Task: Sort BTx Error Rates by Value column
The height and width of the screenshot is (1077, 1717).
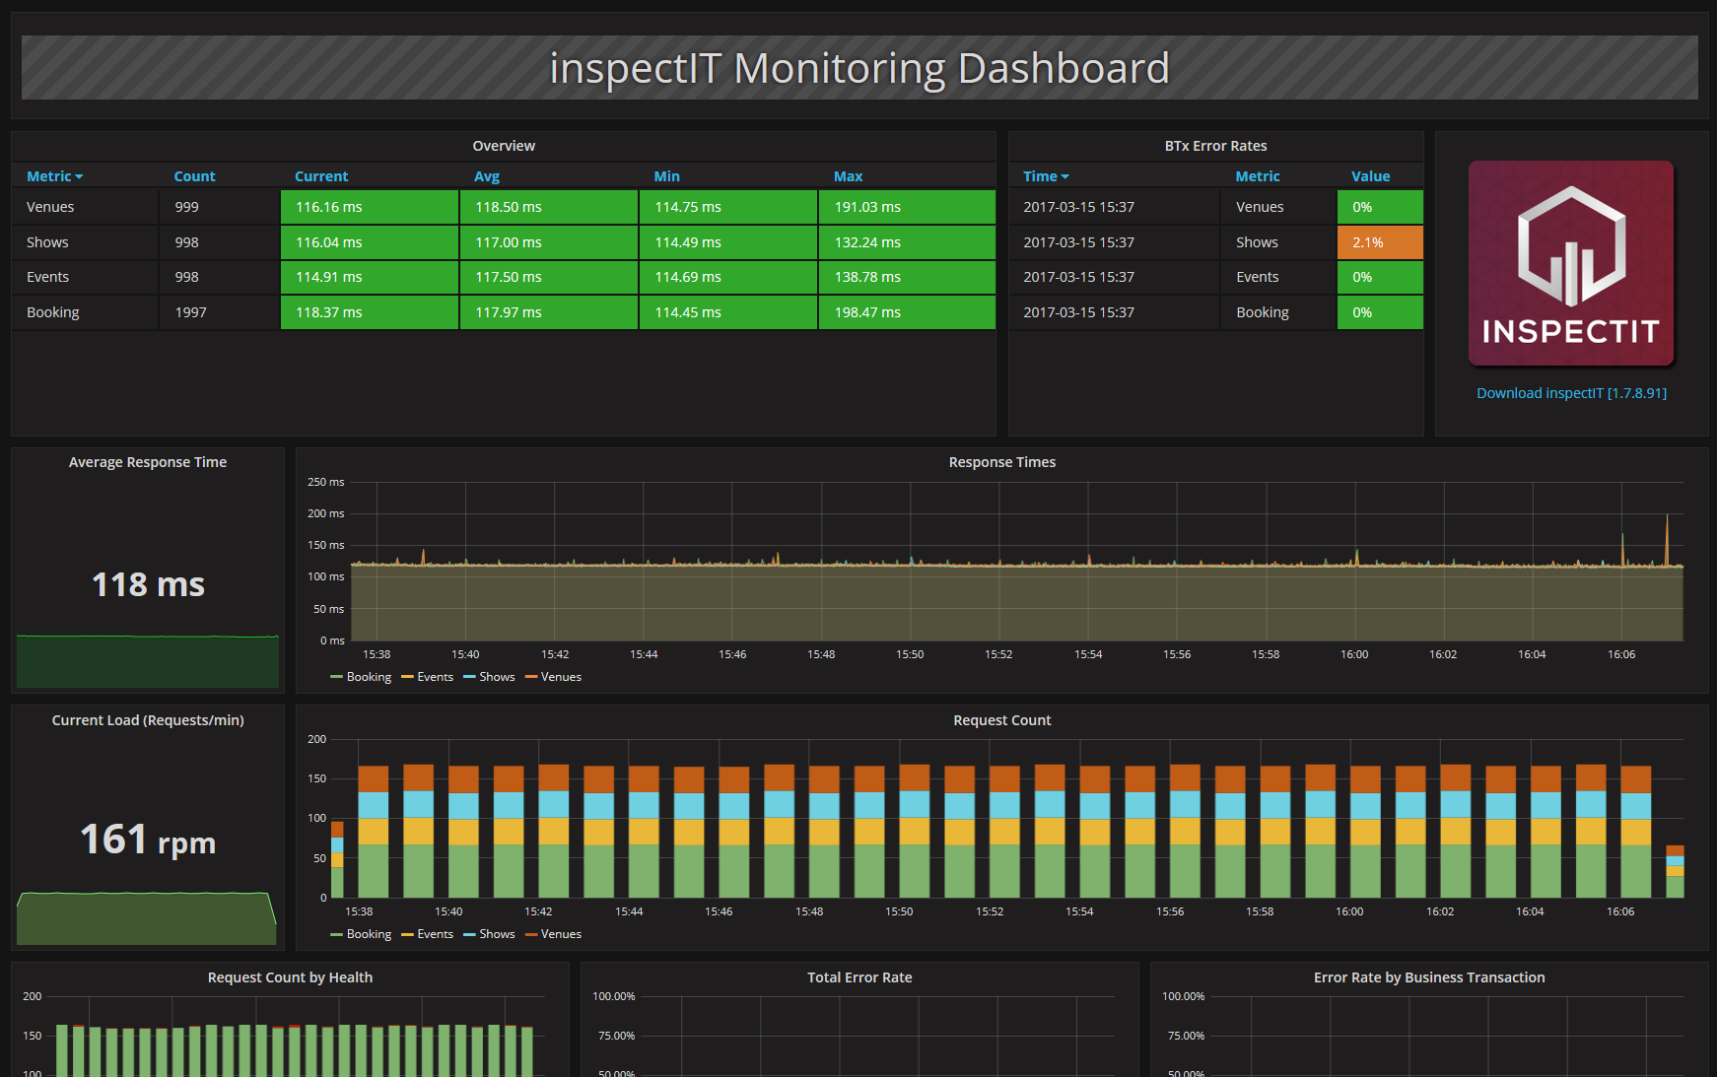Action: [1370, 176]
